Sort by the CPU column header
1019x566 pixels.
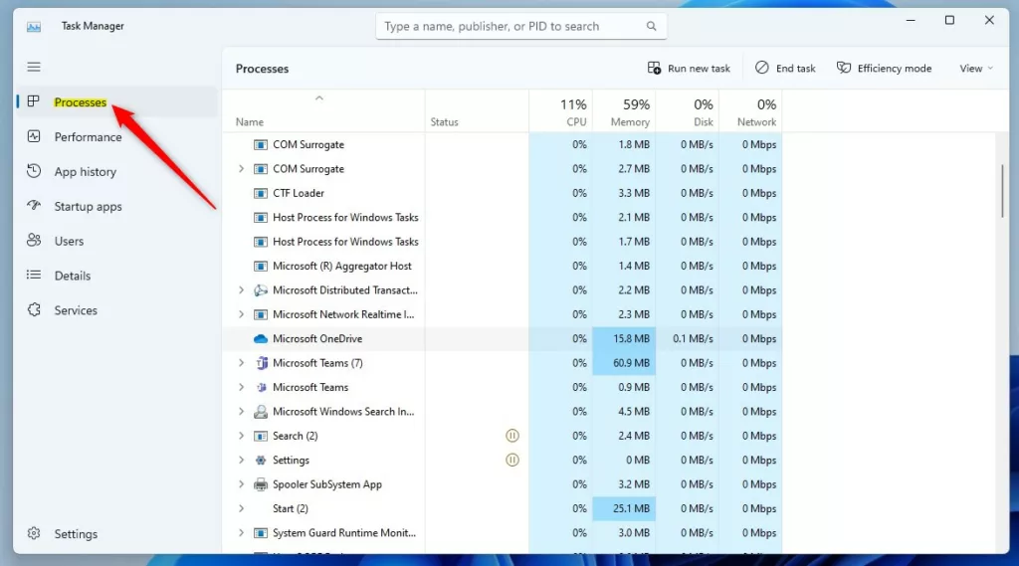[x=561, y=111]
